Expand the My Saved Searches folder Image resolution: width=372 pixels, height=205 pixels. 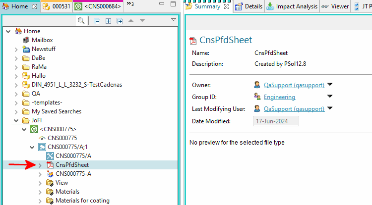pyautogui.click(x=16, y=112)
